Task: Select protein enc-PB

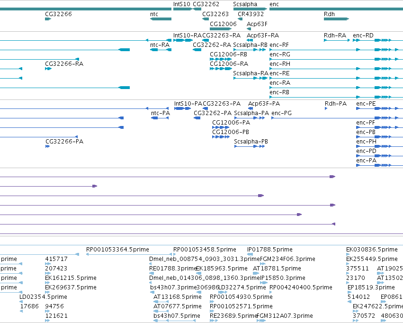Action: click(x=380, y=137)
